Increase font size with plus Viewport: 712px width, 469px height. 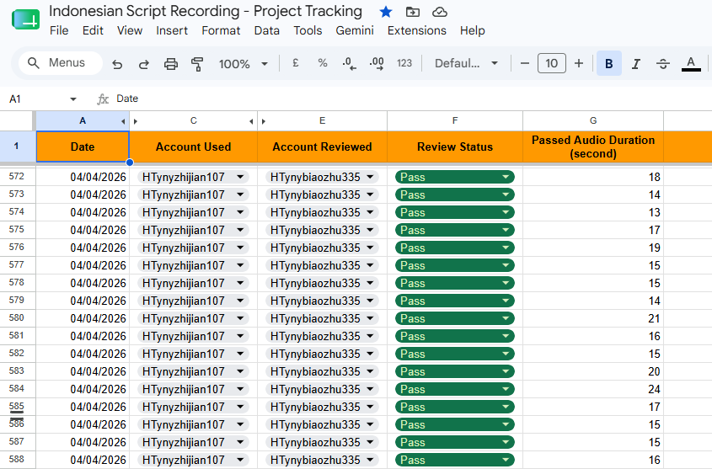click(x=579, y=63)
